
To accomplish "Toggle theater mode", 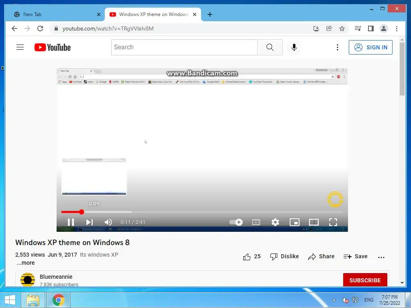I will click(x=314, y=222).
